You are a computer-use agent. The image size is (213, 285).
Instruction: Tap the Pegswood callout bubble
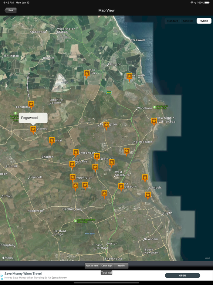pyautogui.click(x=33, y=118)
